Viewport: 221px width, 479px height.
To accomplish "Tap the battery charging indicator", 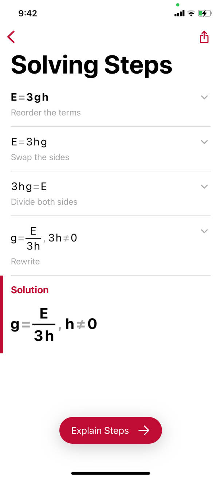I will point(204,13).
